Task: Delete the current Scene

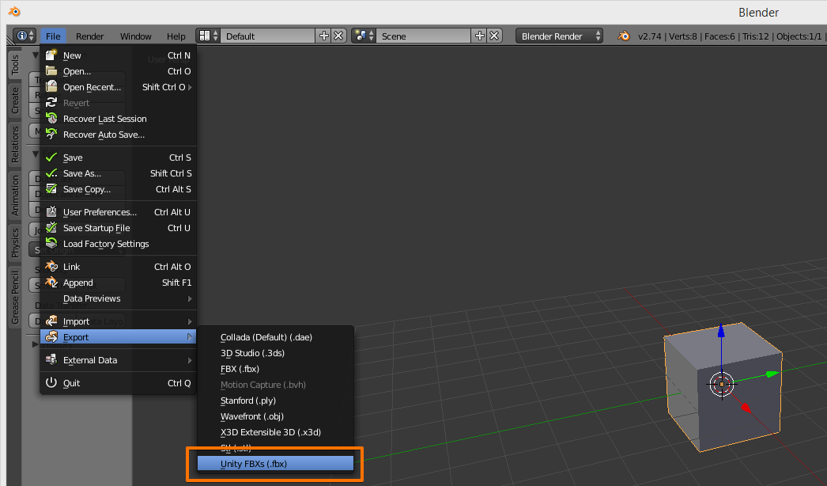Action: click(494, 36)
